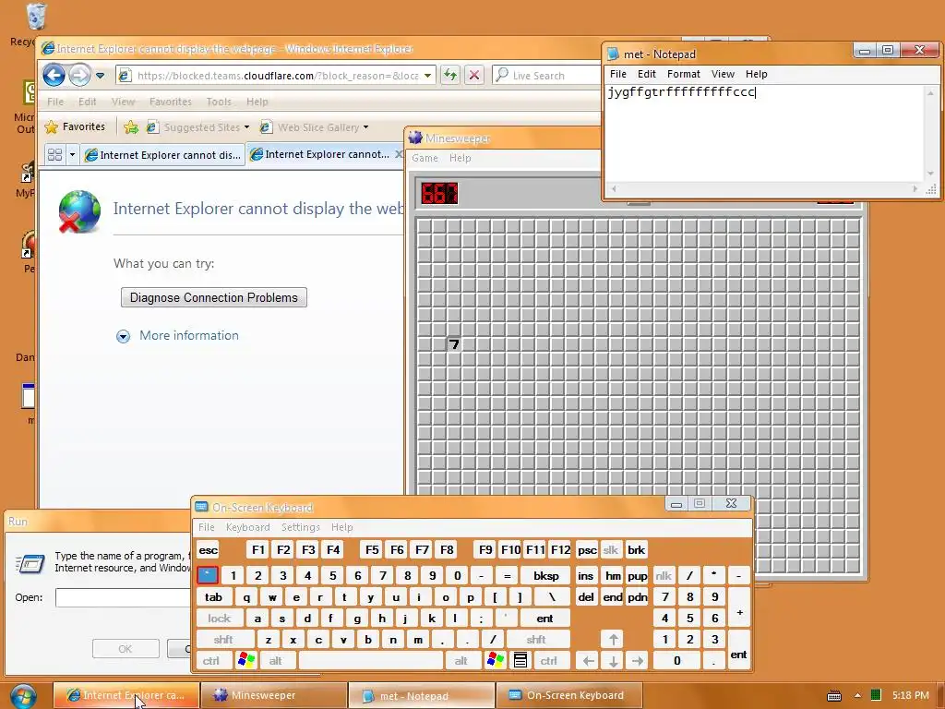Toggle the lock key on the On-Screen Keyboard
This screenshot has width=945, height=709.
click(x=220, y=619)
